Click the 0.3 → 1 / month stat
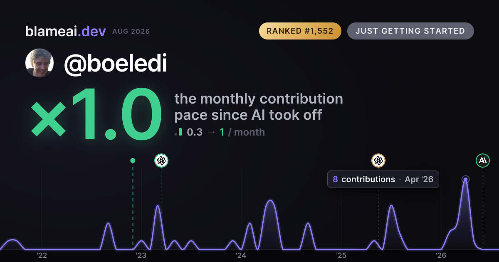 coord(226,132)
